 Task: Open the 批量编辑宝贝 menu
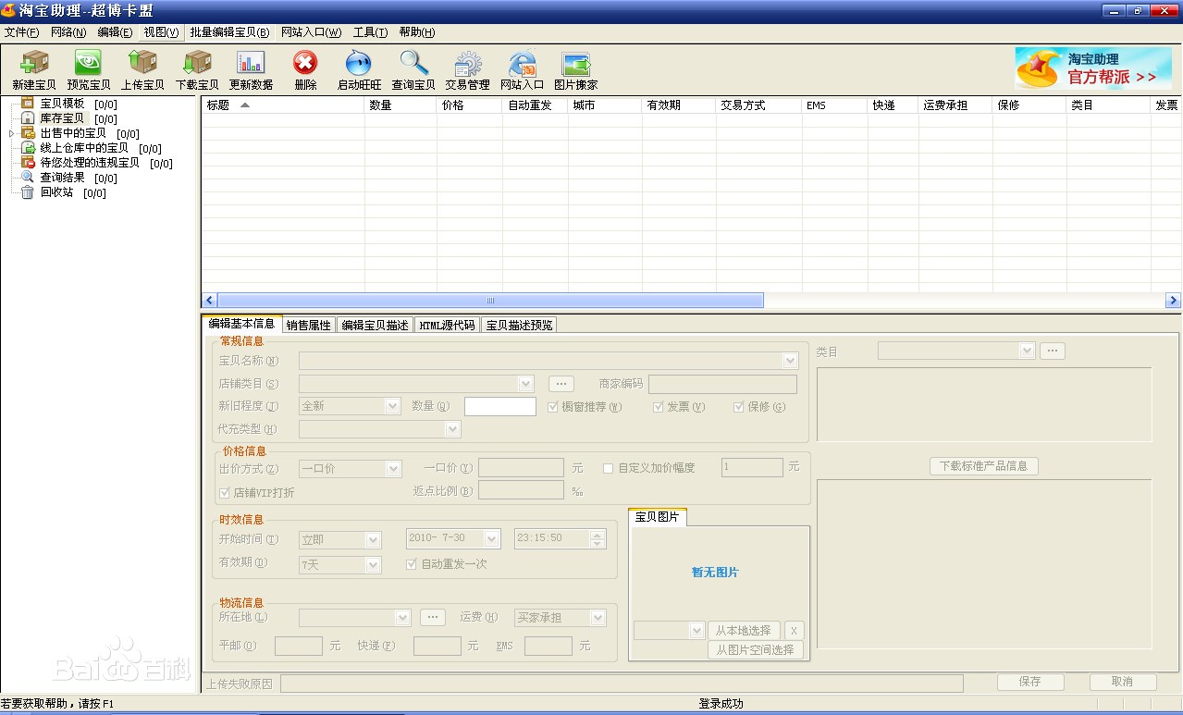pyautogui.click(x=229, y=32)
